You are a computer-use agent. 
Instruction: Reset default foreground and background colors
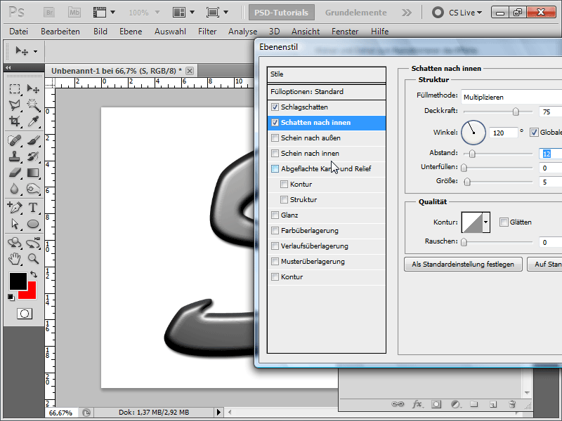pyautogui.click(x=11, y=297)
